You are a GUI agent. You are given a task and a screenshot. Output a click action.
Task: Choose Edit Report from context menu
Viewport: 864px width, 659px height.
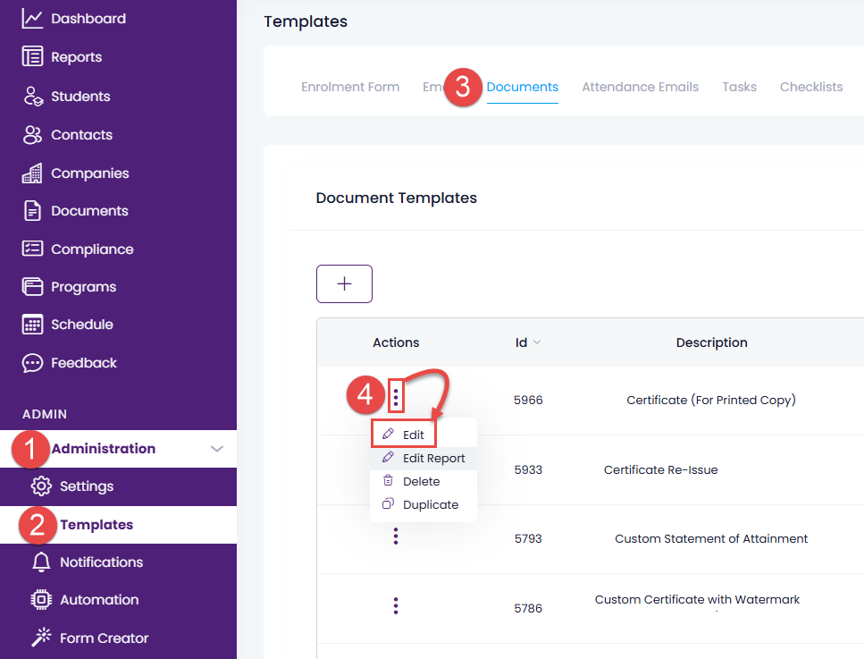pyautogui.click(x=432, y=458)
